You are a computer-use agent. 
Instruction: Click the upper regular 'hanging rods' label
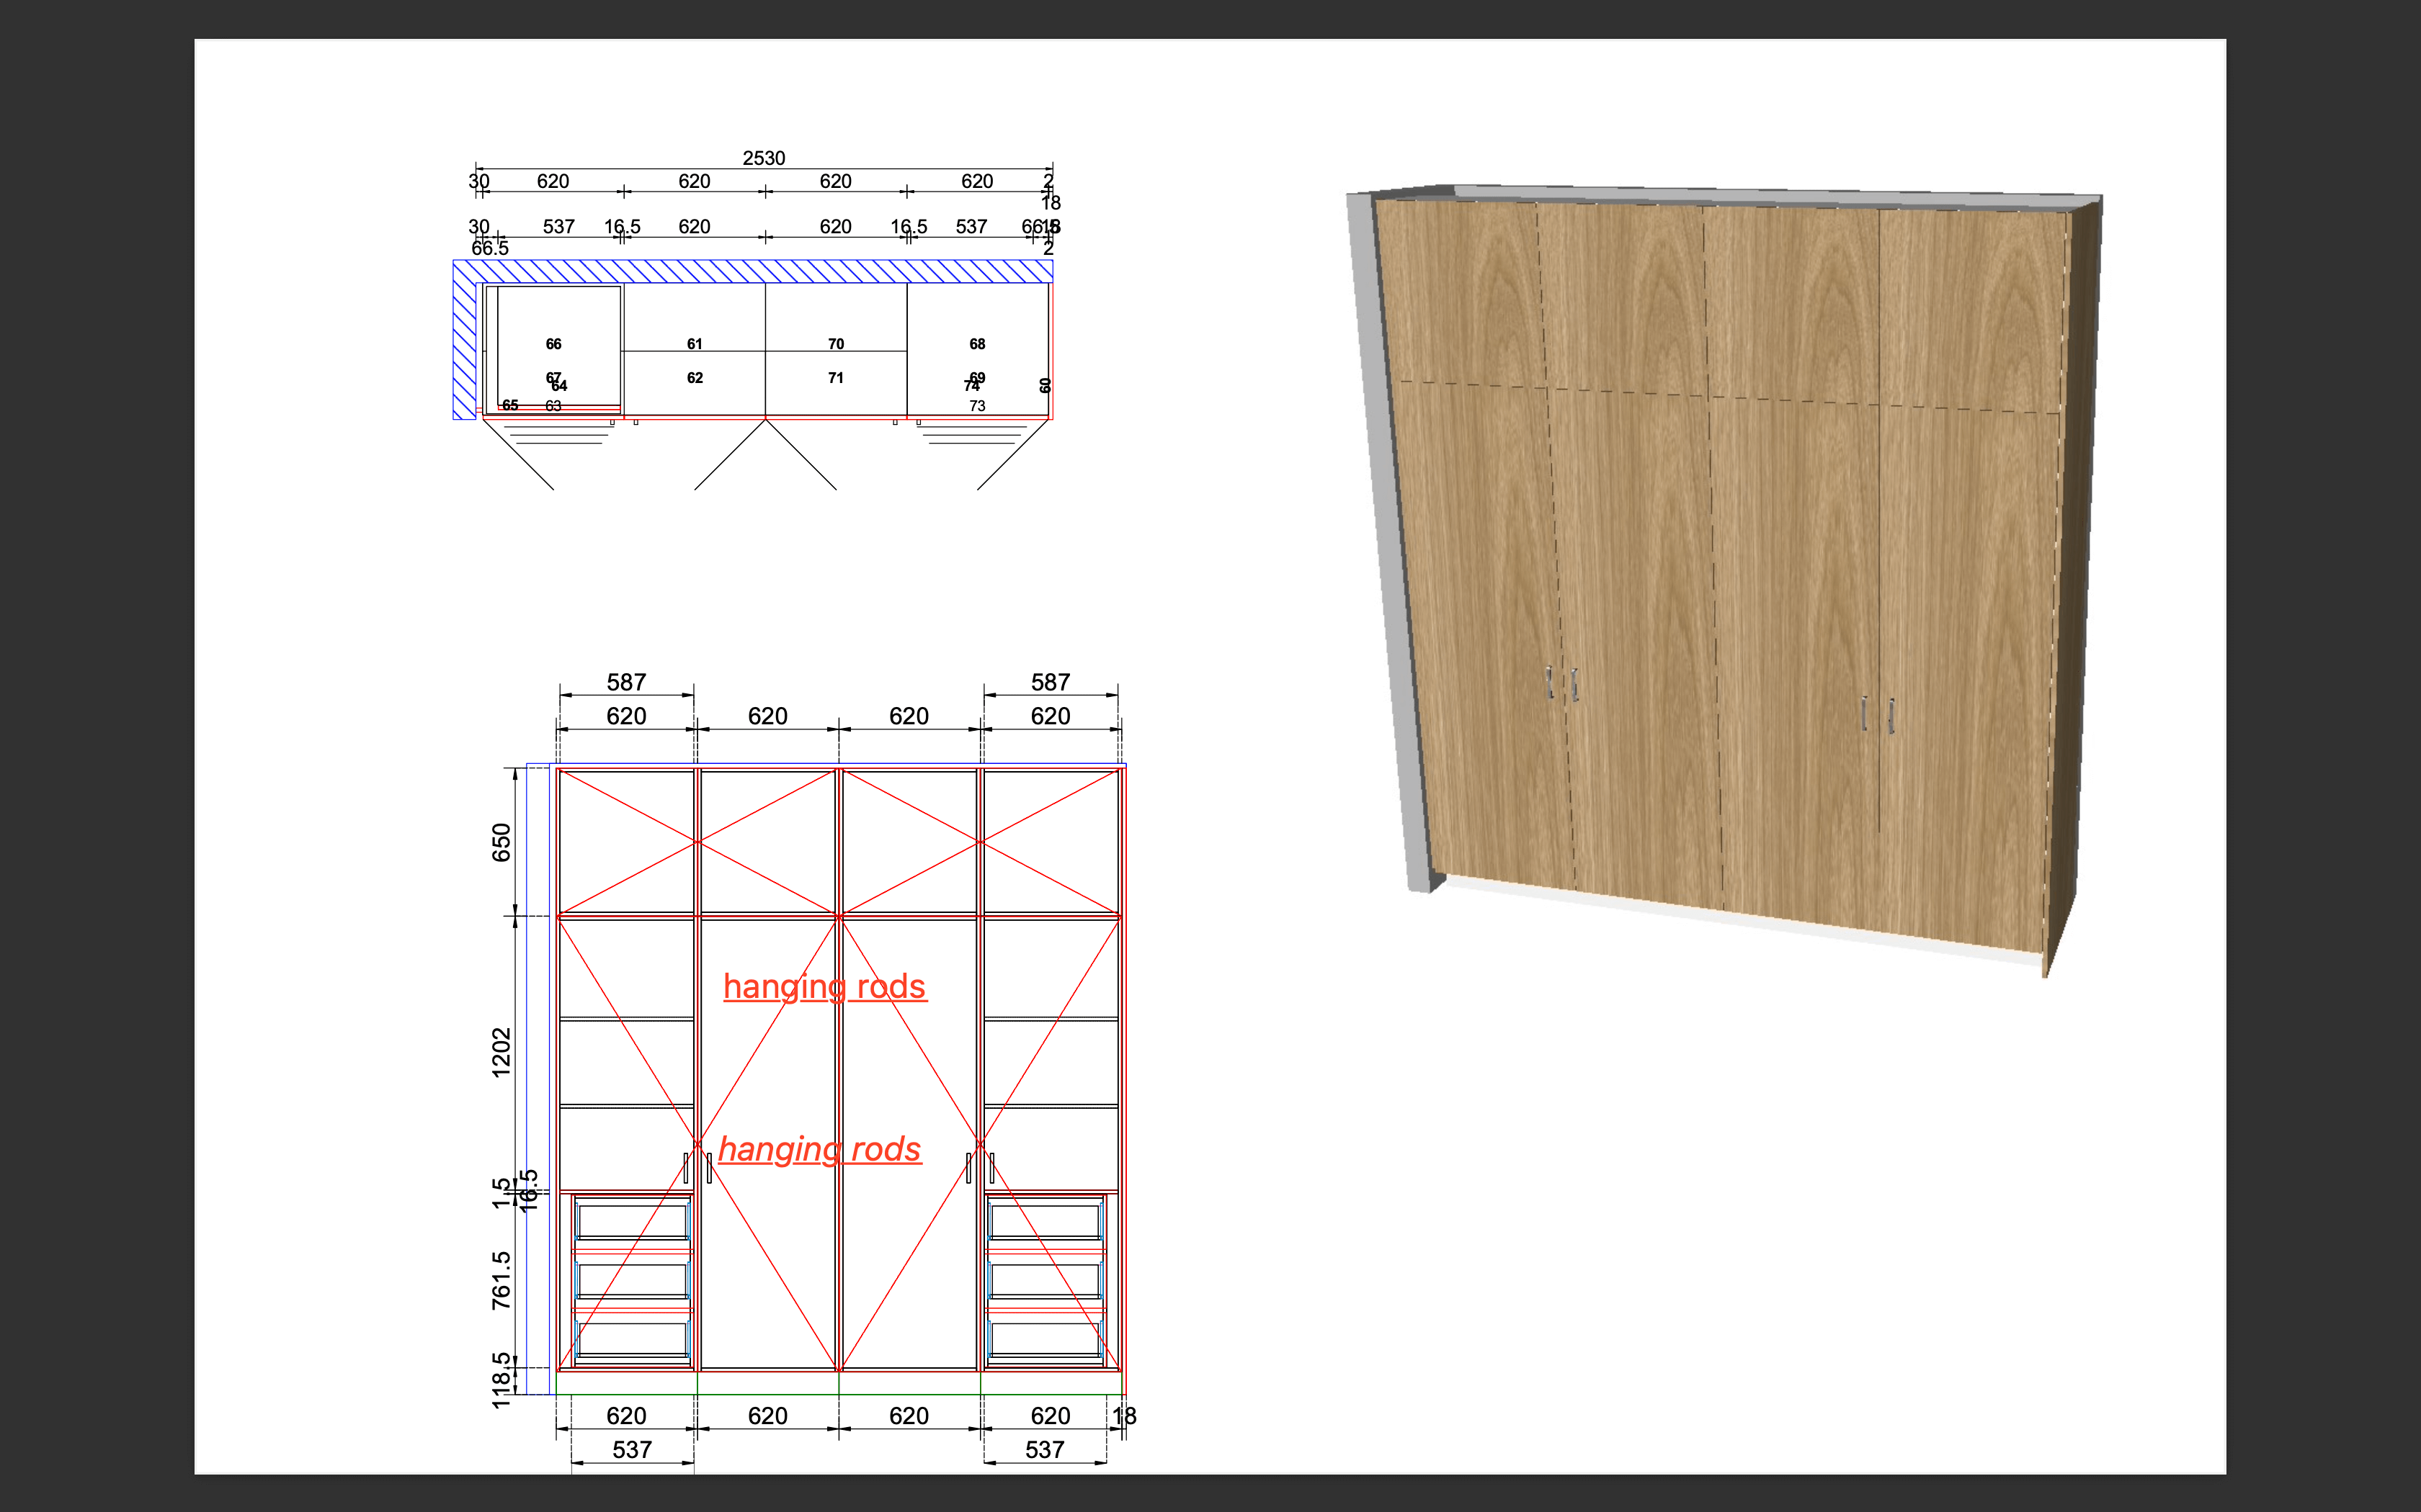pyautogui.click(x=824, y=986)
